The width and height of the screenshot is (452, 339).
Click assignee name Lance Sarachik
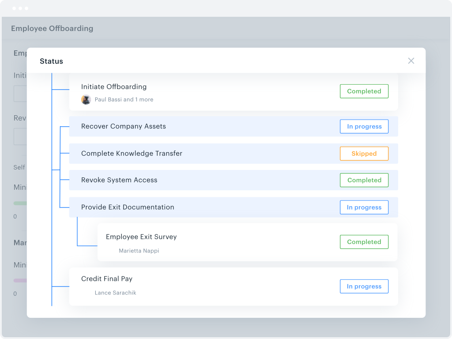tap(115, 293)
